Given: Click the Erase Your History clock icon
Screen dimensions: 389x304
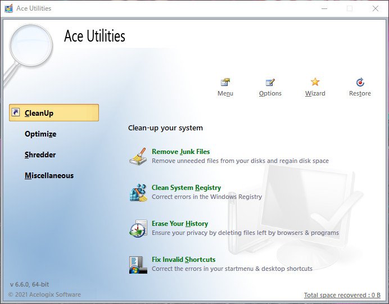Looking at the screenshot, I should pos(138,228).
